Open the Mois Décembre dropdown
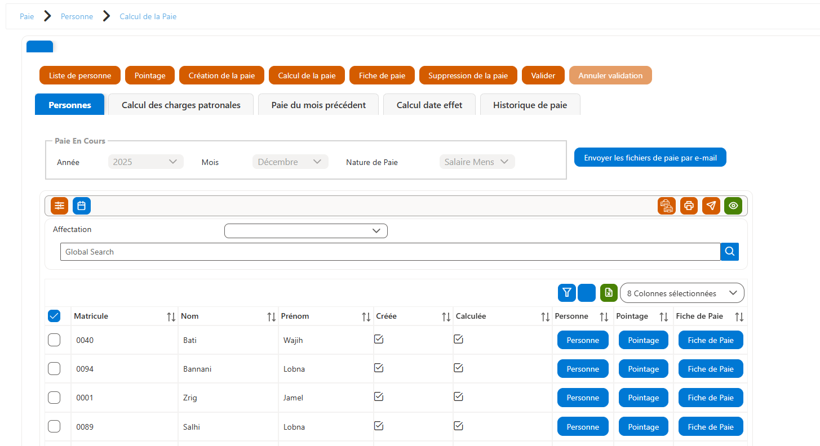 click(290, 162)
